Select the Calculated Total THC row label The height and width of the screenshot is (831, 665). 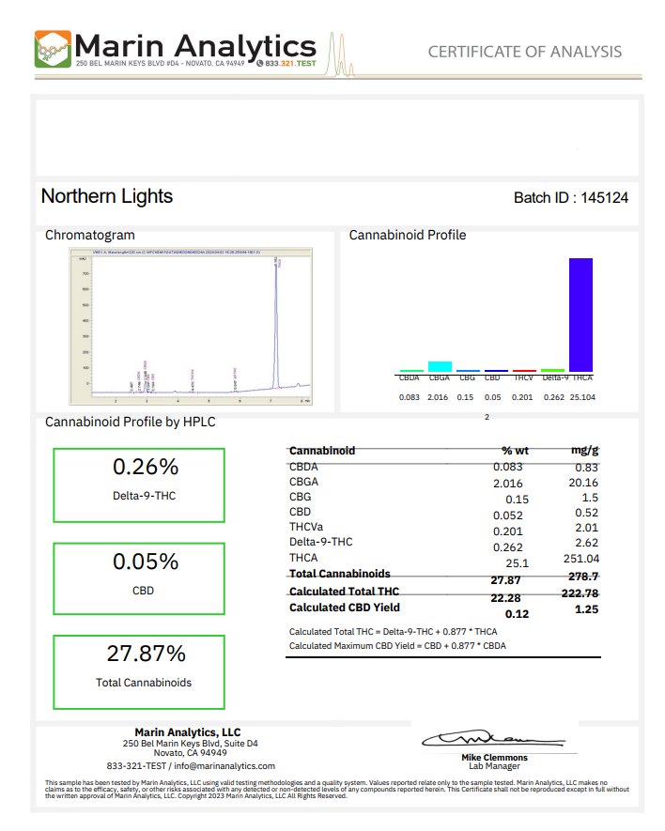(344, 592)
